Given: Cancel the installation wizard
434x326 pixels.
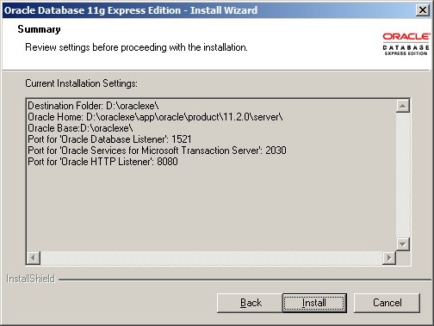Looking at the screenshot, I should click(x=387, y=303).
